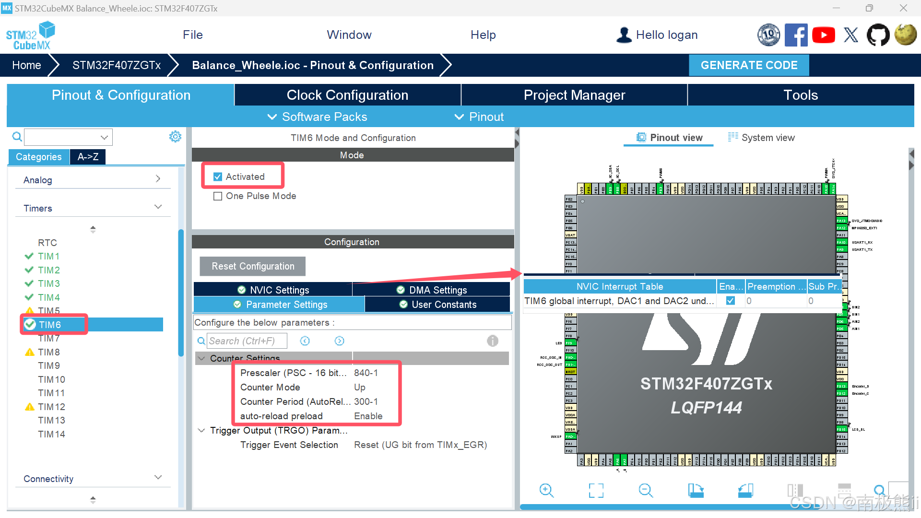Click Trigger Event Selection Reset value

pyautogui.click(x=420, y=445)
